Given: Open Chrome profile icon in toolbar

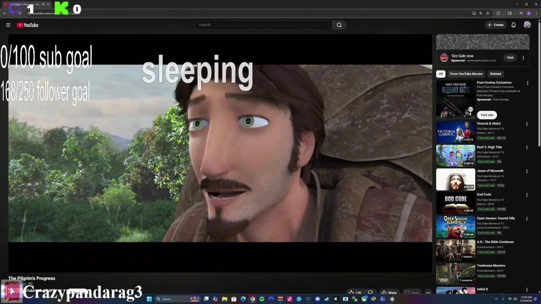Looking at the screenshot, I should [529, 13].
